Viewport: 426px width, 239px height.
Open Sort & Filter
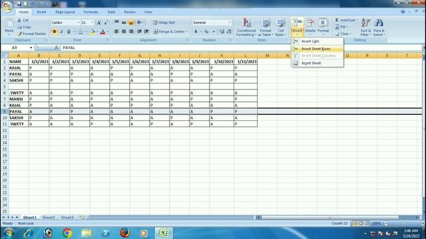[x=365, y=27]
